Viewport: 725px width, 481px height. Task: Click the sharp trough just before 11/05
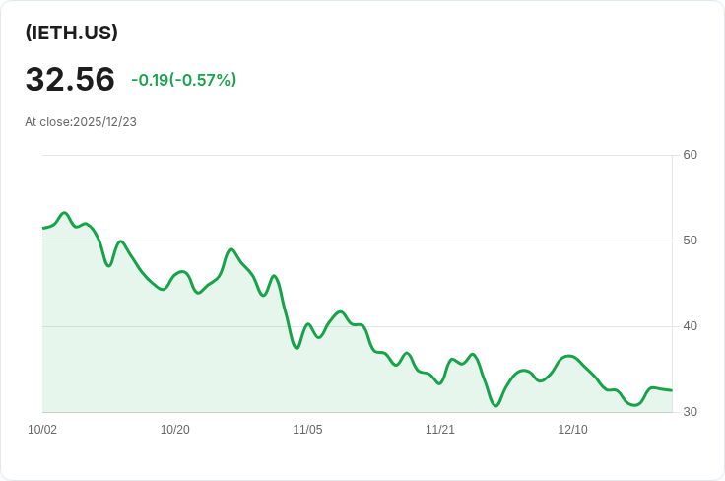click(x=297, y=348)
